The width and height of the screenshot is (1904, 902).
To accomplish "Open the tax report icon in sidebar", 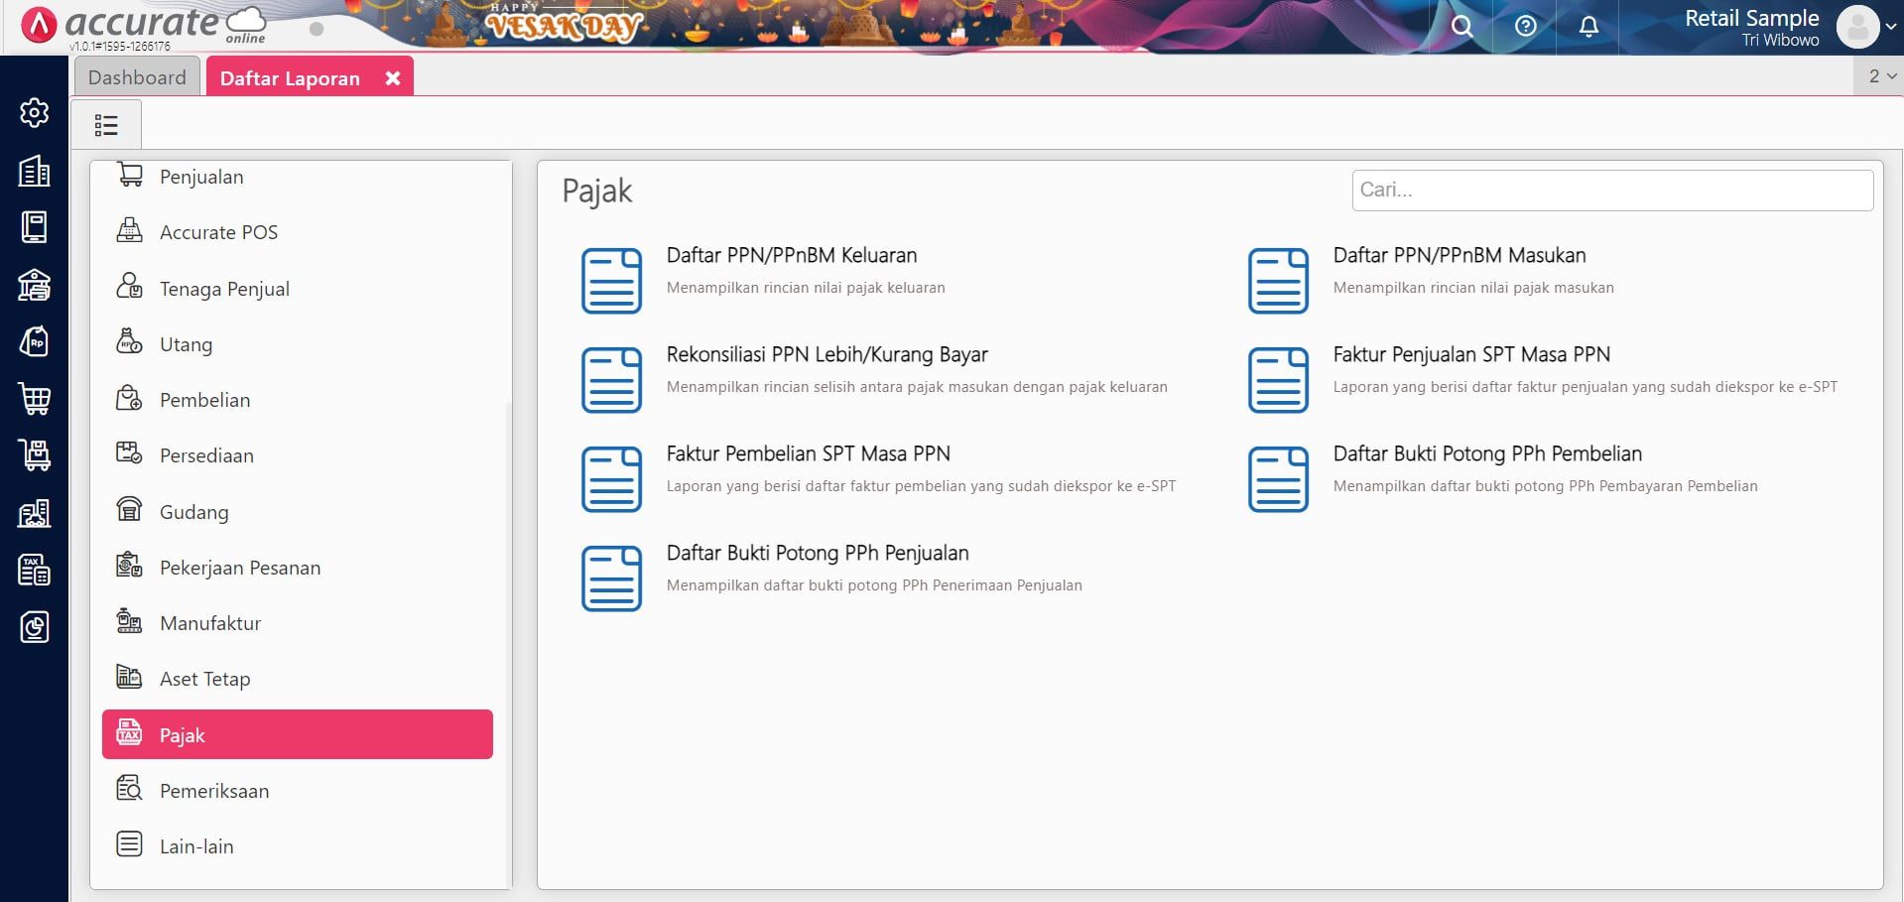I will coord(34,571).
